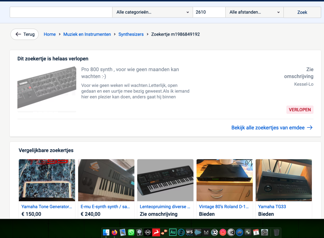Click the Yamaha Tone Generator listing photo
This screenshot has height=238, width=324.
[47, 180]
